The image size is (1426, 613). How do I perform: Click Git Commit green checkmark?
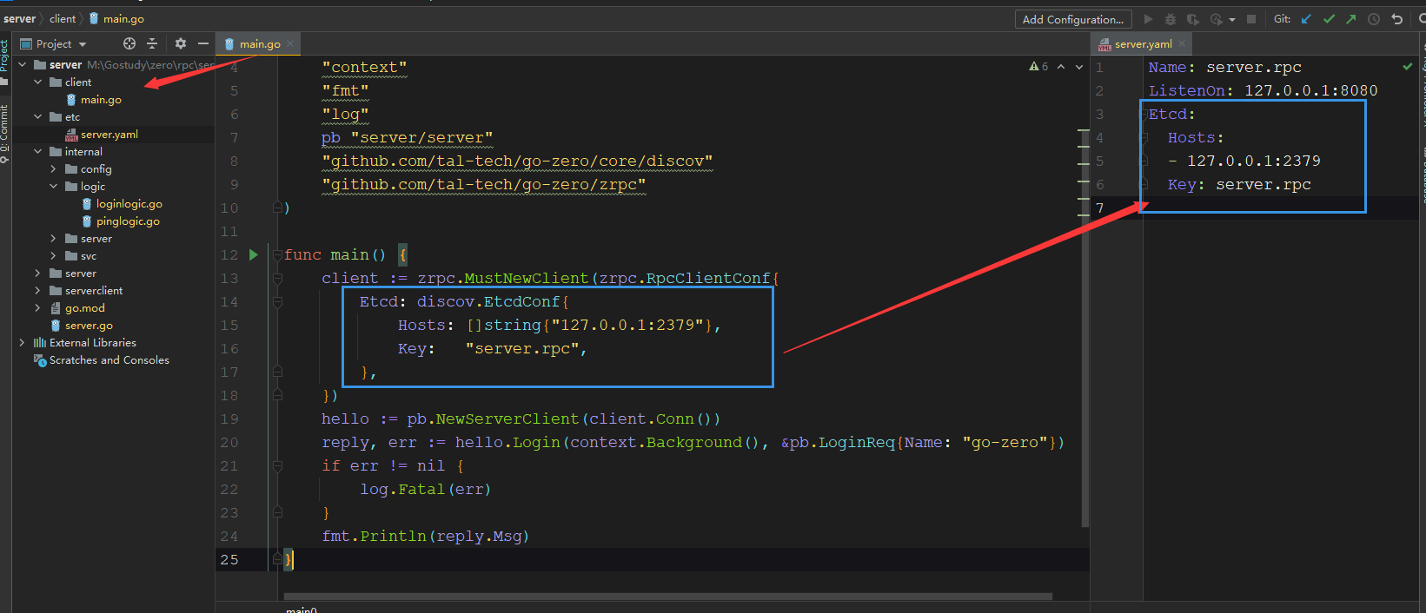pyautogui.click(x=1329, y=19)
